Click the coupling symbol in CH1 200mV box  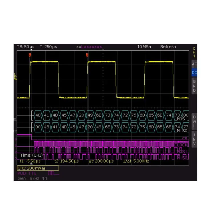pyautogui.click(x=44, y=168)
